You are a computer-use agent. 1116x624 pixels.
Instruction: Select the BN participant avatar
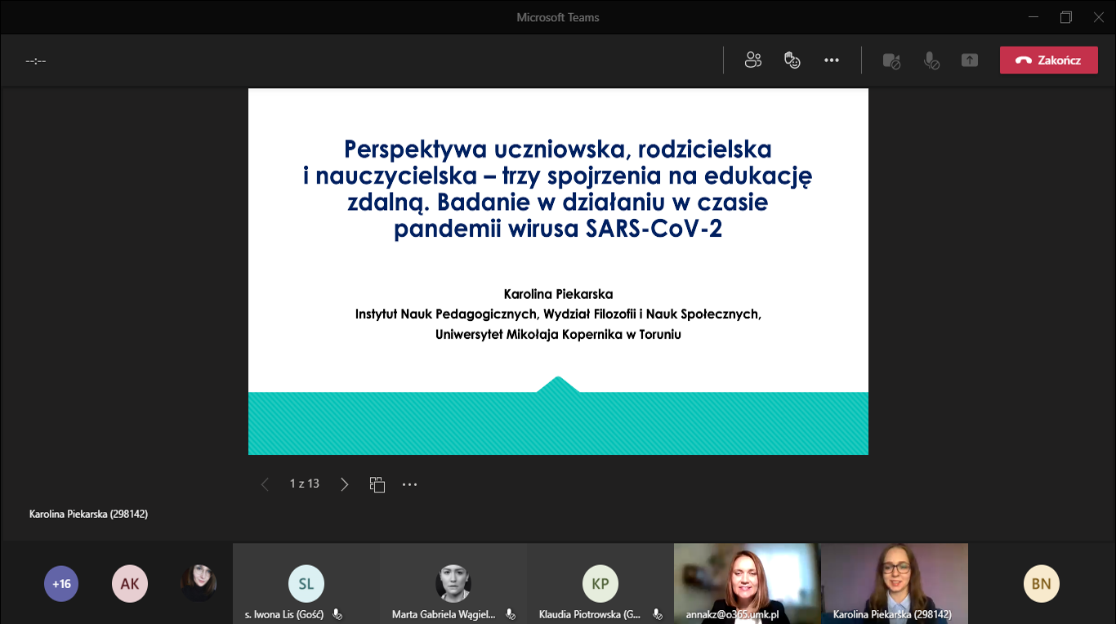point(1041,584)
